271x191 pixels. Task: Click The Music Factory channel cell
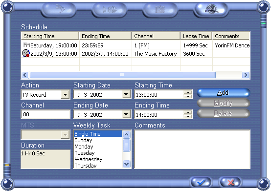[x=156, y=54]
